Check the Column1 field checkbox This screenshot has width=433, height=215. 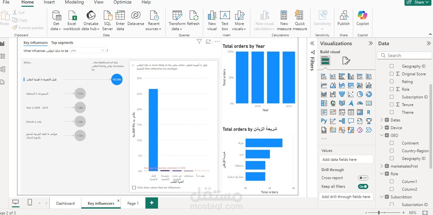coord(392,181)
